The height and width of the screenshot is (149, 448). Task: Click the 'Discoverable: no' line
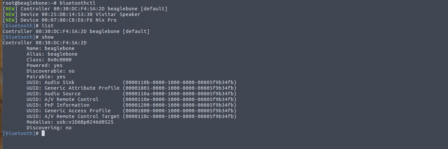click(51, 71)
